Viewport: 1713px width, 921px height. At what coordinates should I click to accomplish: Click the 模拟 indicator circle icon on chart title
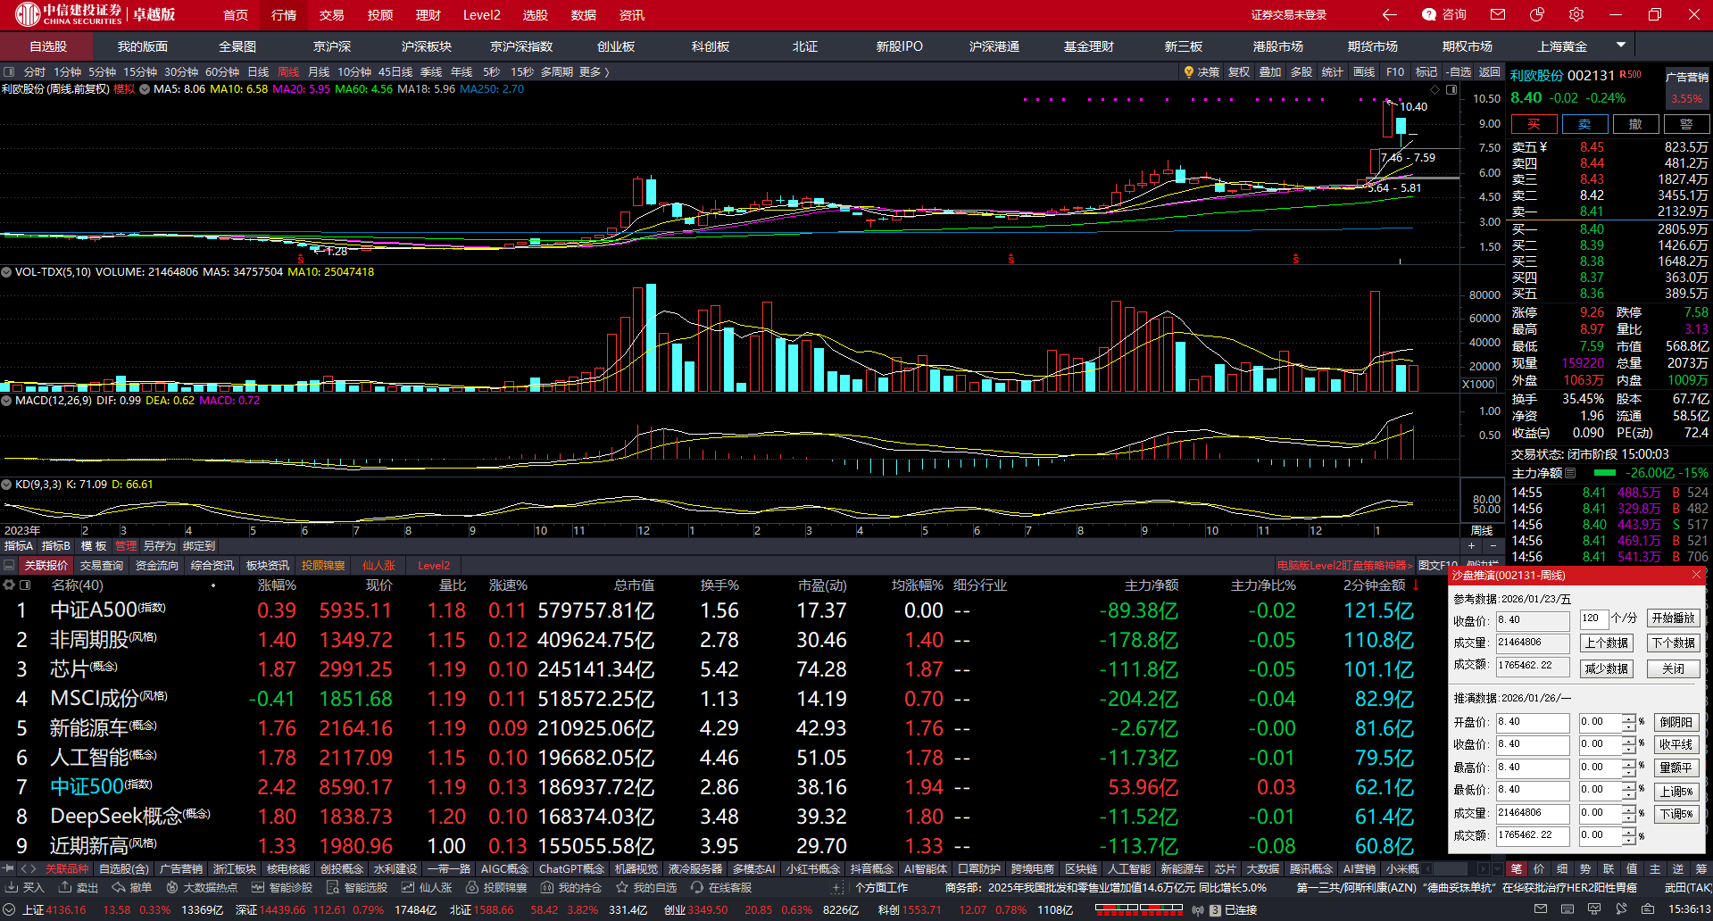coord(145,89)
